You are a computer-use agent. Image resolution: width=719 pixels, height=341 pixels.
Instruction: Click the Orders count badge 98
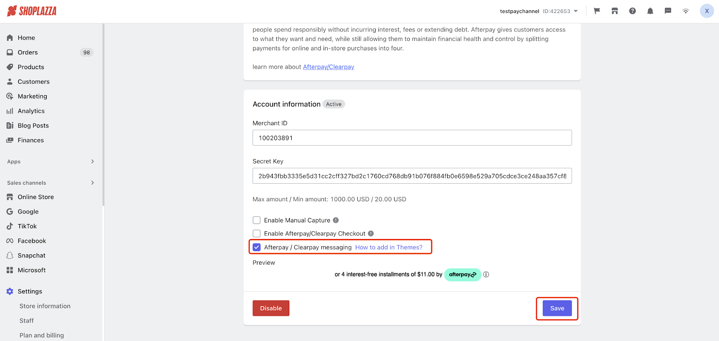pos(87,53)
